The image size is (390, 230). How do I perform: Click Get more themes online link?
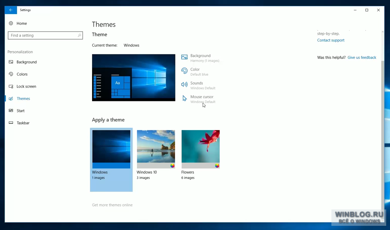click(112, 205)
